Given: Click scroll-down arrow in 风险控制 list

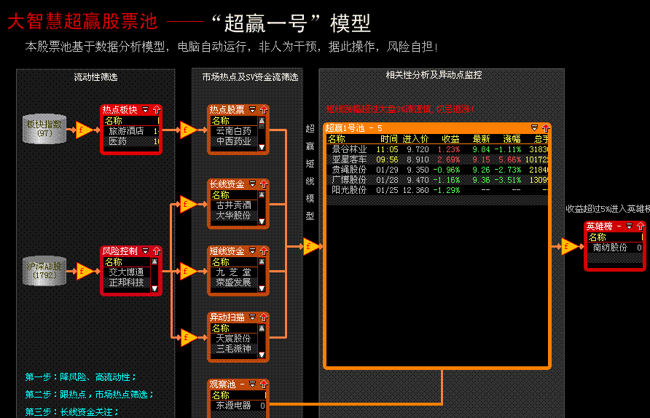Looking at the screenshot, I should pos(154,288).
